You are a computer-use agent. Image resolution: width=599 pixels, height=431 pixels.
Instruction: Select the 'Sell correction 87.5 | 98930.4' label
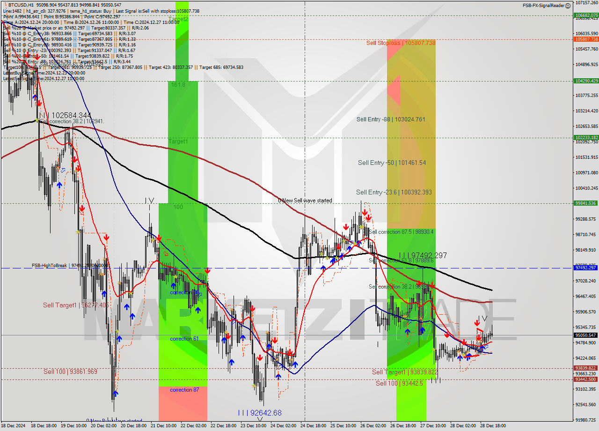[401, 232]
